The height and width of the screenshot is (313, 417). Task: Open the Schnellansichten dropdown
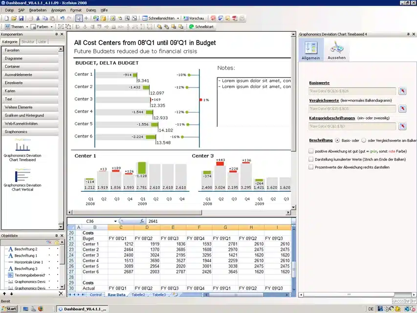coord(178,18)
